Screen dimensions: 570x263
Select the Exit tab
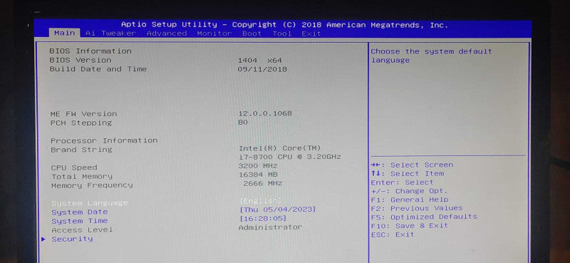[311, 33]
